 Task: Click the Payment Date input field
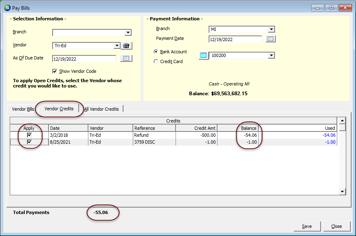(x=235, y=39)
